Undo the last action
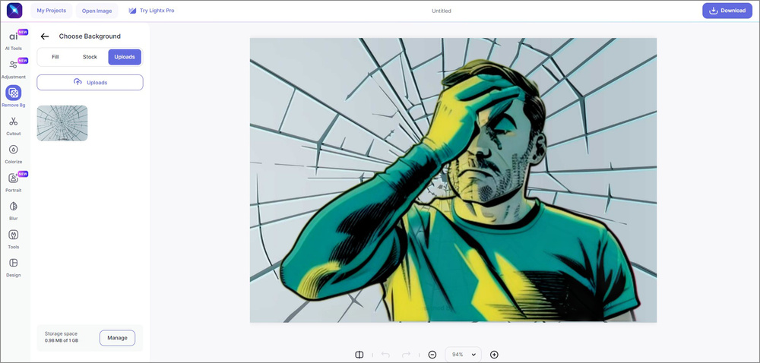 pyautogui.click(x=385, y=355)
